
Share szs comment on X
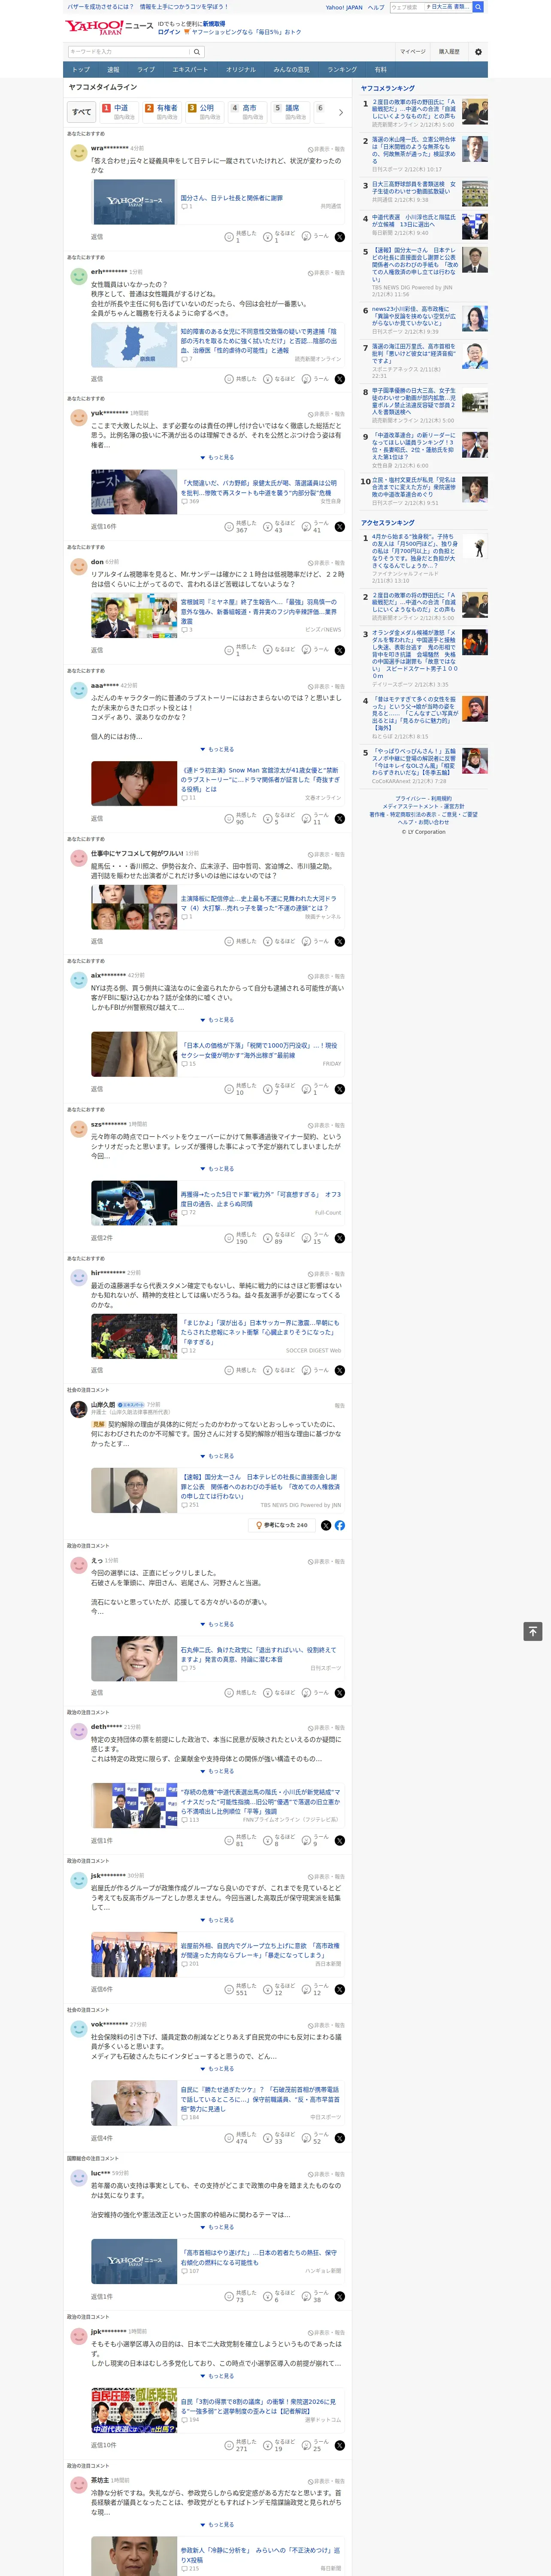[x=340, y=1238]
